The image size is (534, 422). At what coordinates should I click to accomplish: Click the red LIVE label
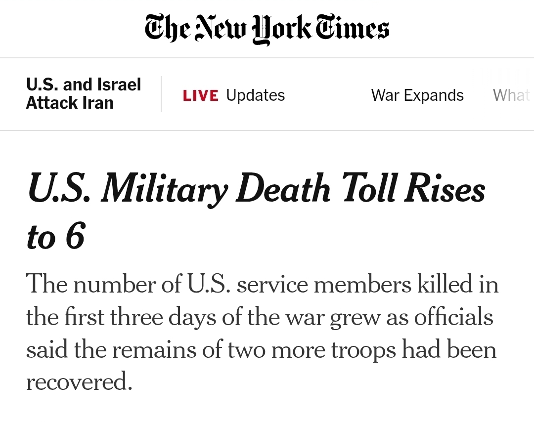point(200,95)
